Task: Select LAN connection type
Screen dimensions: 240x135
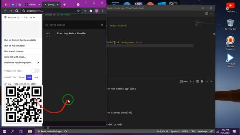Action: [x=29, y=77]
